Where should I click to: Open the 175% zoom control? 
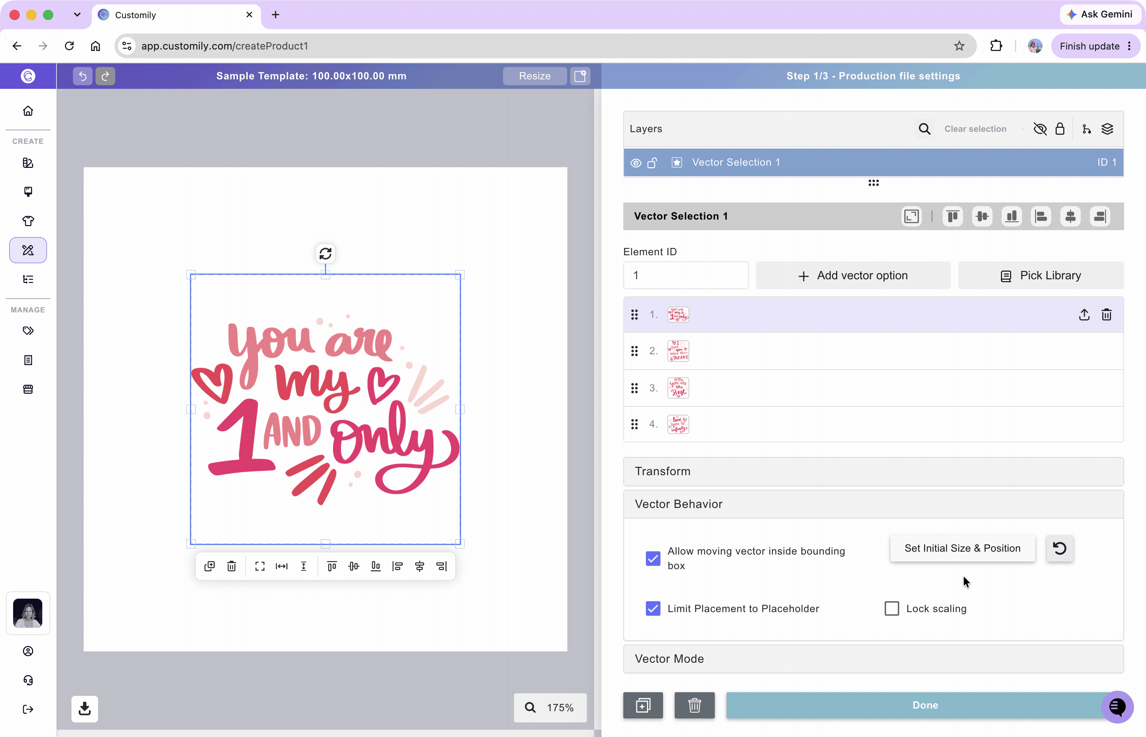click(x=550, y=708)
